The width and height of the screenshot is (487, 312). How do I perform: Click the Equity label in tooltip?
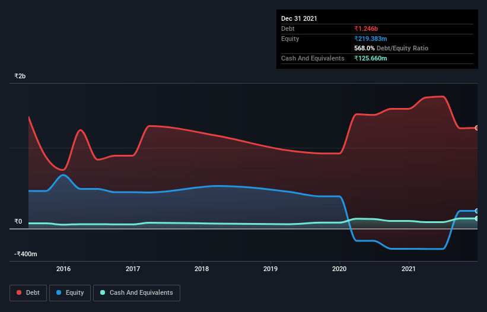pos(290,39)
